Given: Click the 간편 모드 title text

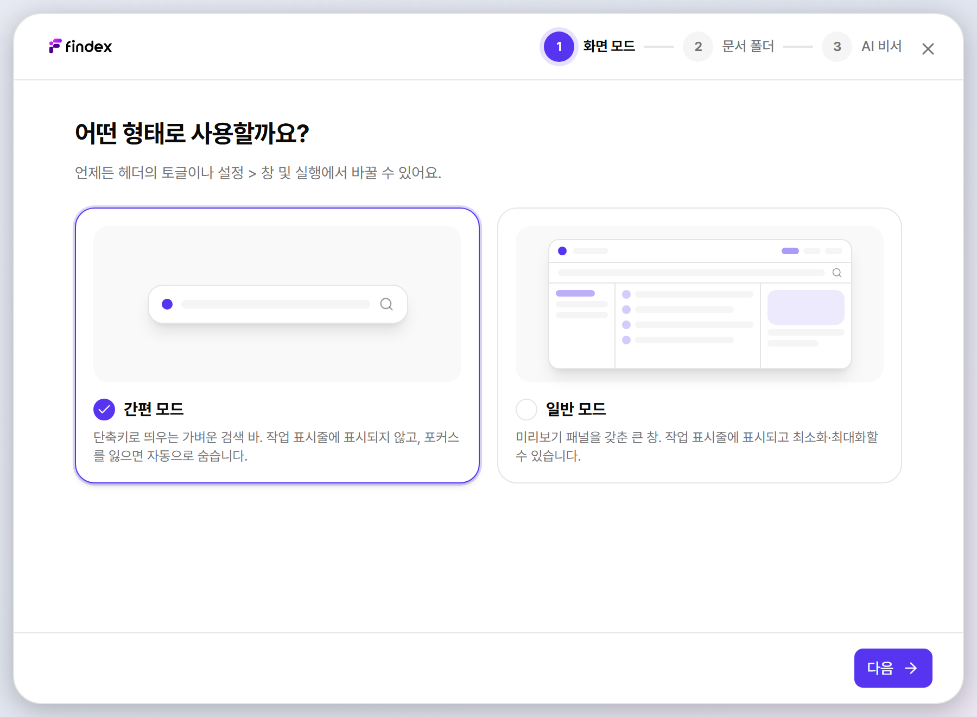Looking at the screenshot, I should [154, 409].
